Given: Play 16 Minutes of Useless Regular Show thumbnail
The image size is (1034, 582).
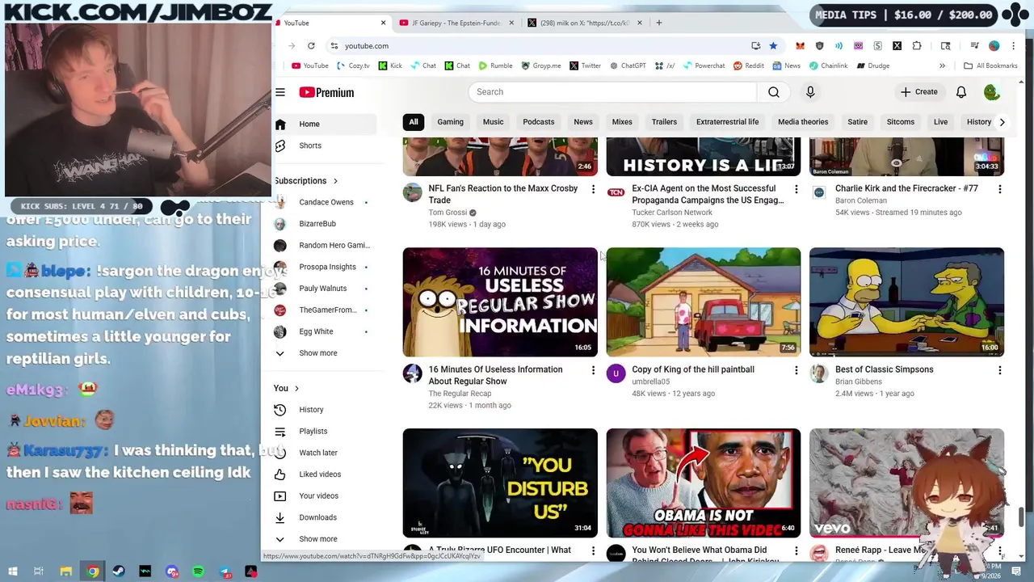Looking at the screenshot, I should 500,302.
